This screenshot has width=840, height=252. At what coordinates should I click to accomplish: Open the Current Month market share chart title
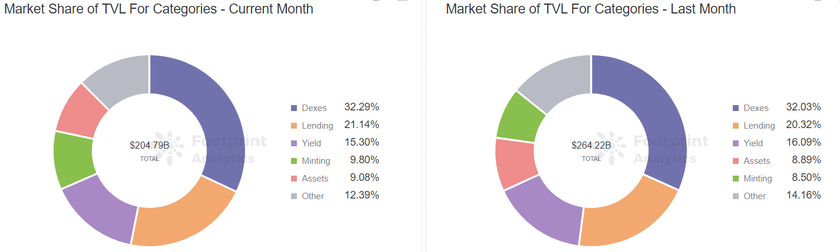(158, 9)
